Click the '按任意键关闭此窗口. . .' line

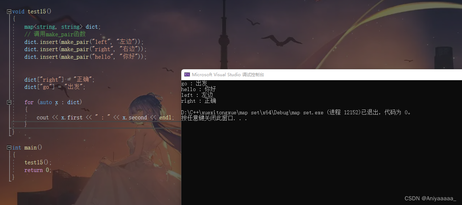[214, 118]
